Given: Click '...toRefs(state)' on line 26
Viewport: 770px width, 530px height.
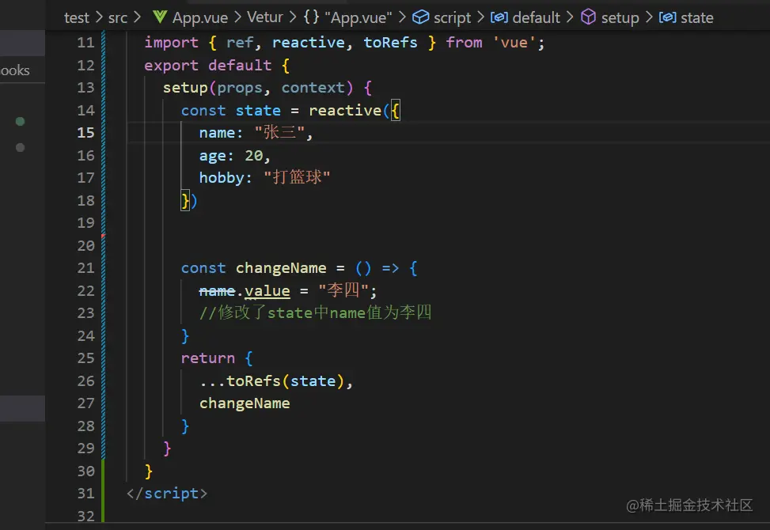Looking at the screenshot, I should coord(272,381).
